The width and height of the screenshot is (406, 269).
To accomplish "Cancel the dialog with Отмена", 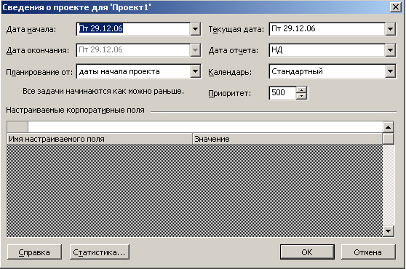I will [x=368, y=252].
